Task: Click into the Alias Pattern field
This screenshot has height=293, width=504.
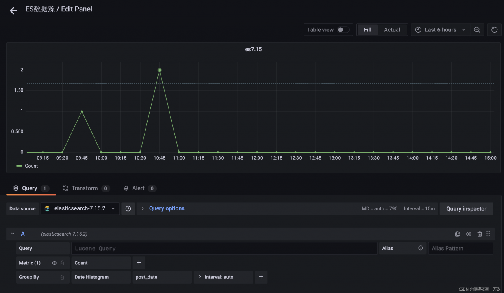Action: point(461,248)
